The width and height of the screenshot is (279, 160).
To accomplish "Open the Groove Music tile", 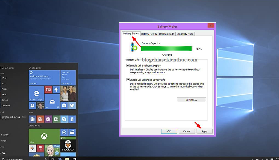I will click(x=64, y=132).
